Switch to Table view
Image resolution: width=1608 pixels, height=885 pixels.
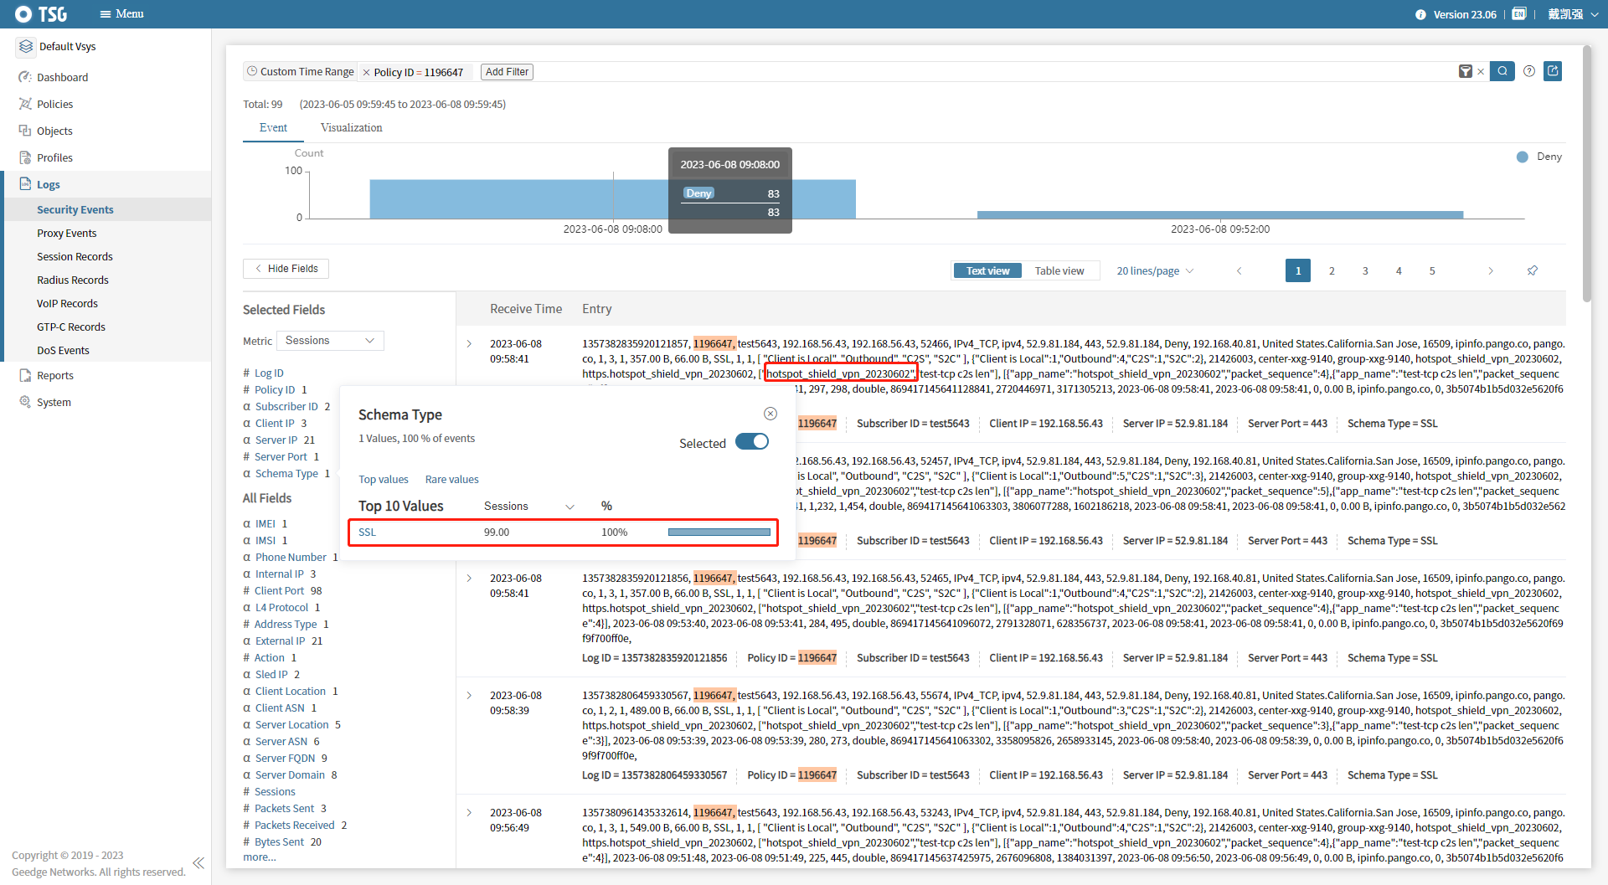point(1059,270)
